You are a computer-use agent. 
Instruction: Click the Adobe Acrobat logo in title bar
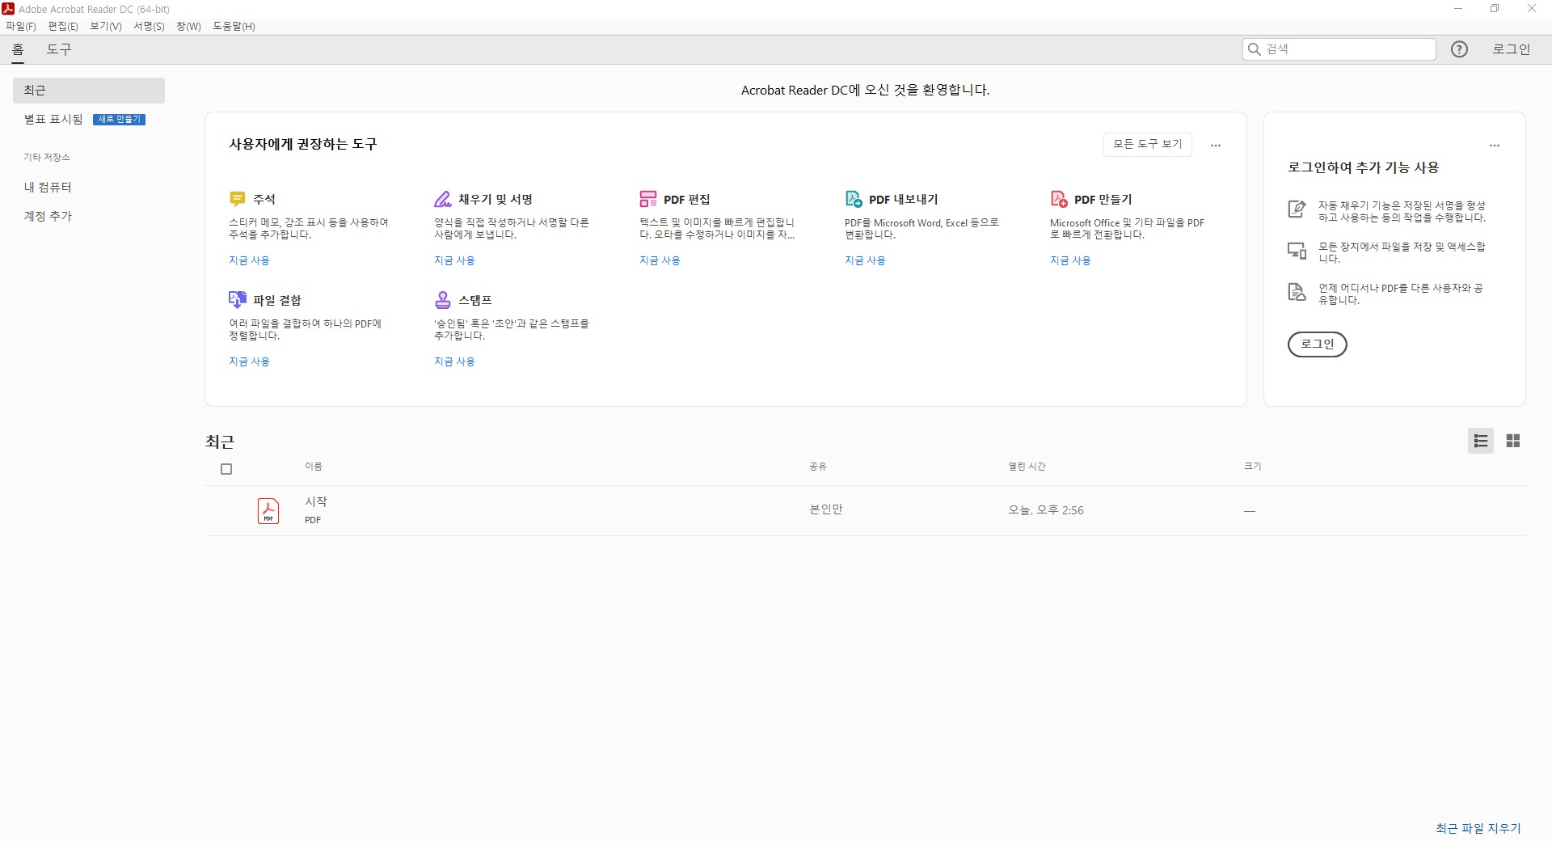tap(8, 9)
